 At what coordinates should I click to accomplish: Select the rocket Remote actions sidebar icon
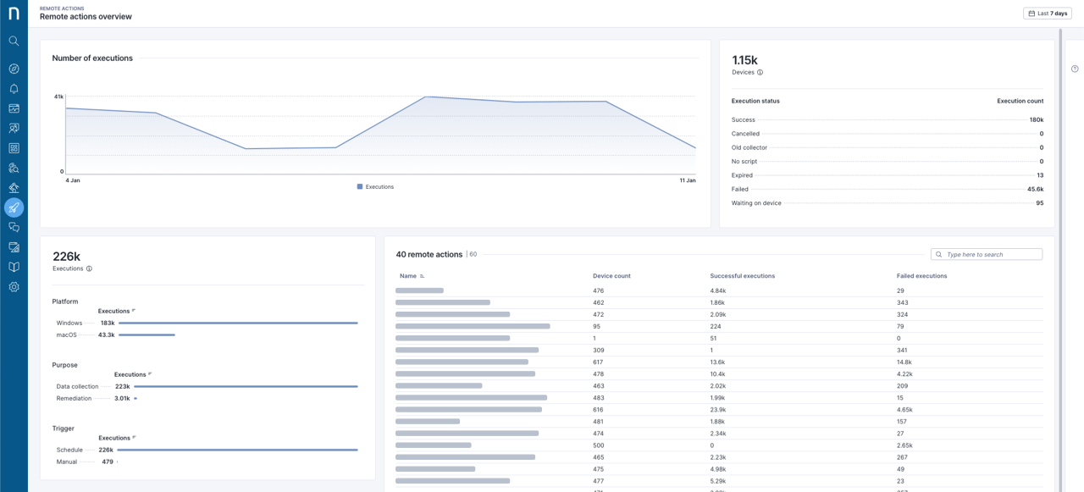pyautogui.click(x=14, y=207)
